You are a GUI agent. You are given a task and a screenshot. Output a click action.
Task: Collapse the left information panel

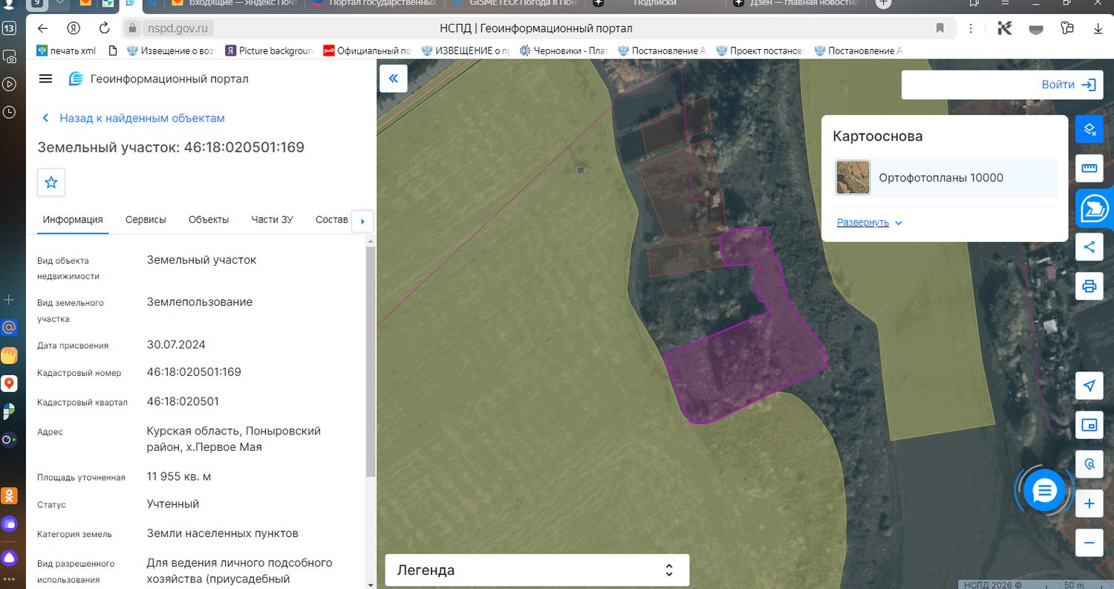394,78
